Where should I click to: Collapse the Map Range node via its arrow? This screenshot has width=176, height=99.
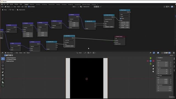[120, 10]
